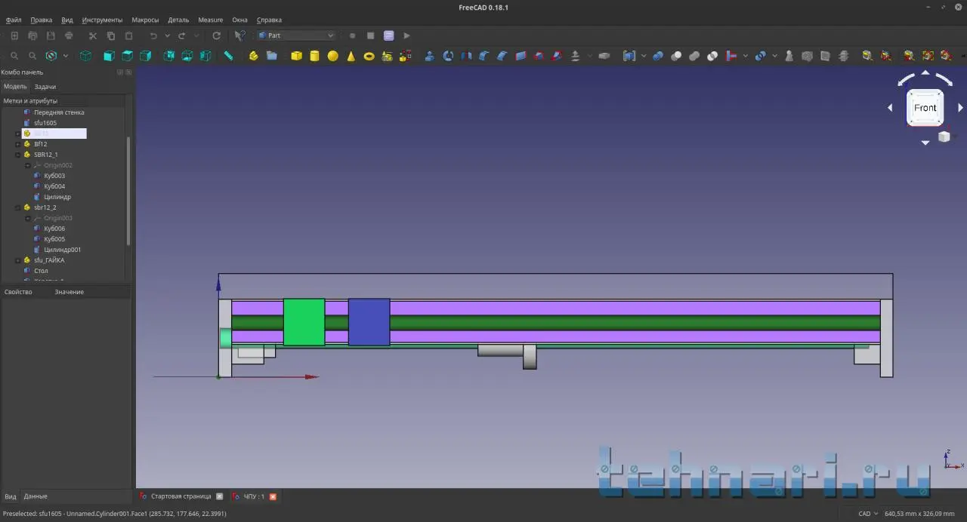The image size is (967, 522).
Task: Set isometric view with the wireframe cube icon
Action: tap(85, 56)
